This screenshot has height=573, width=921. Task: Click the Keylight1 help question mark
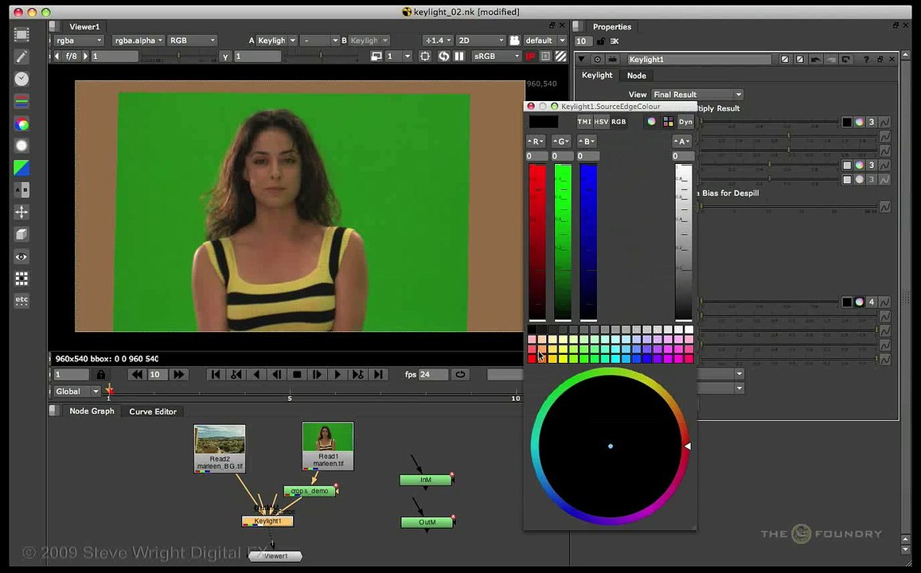coord(866,60)
